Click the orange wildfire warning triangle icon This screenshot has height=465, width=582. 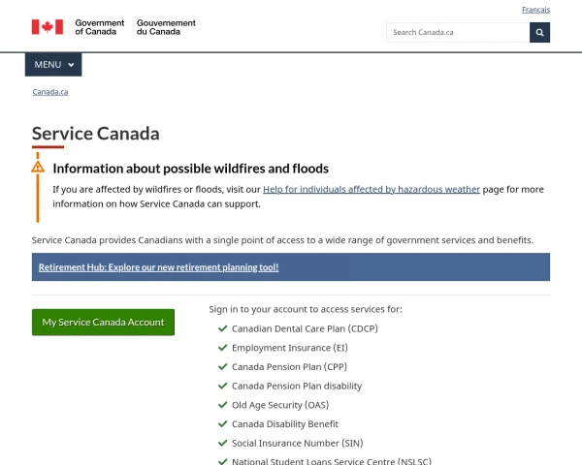pyautogui.click(x=38, y=167)
